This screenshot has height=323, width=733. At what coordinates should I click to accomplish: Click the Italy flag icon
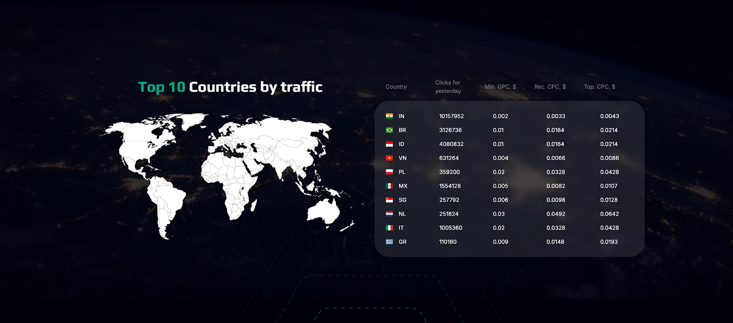389,228
